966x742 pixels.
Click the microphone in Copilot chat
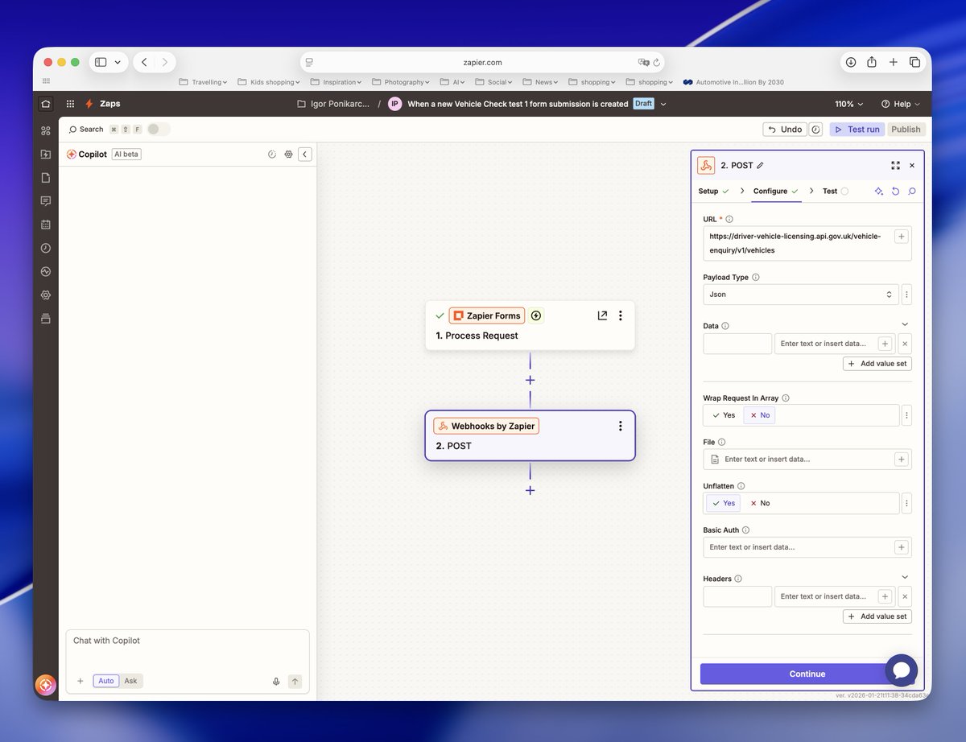(x=276, y=681)
